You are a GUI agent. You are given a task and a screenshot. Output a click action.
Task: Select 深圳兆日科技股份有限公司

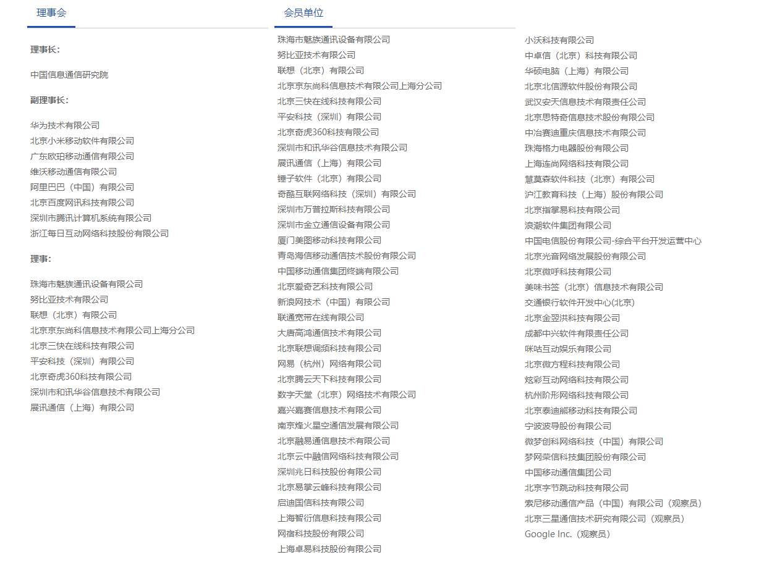point(329,472)
